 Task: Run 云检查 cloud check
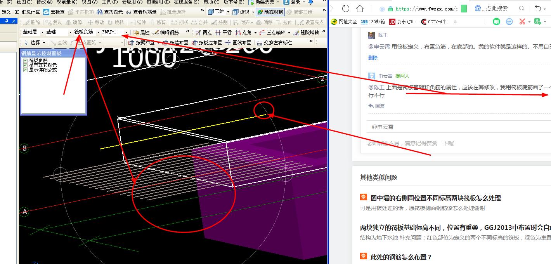(54, 12)
